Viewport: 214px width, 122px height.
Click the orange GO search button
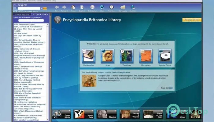pos(45,9)
